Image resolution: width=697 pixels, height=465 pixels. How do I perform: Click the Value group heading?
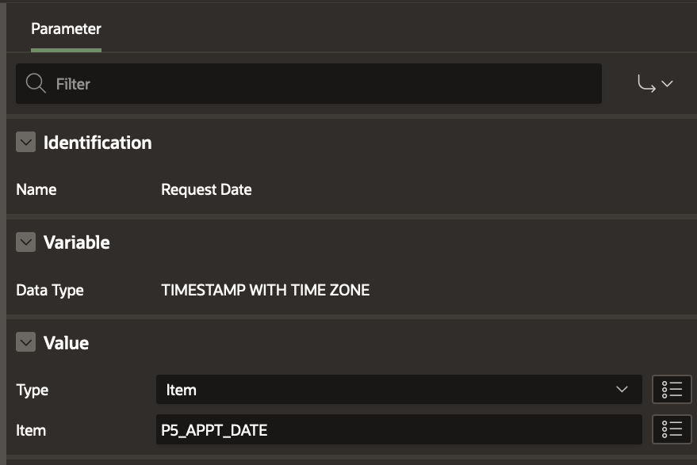66,343
